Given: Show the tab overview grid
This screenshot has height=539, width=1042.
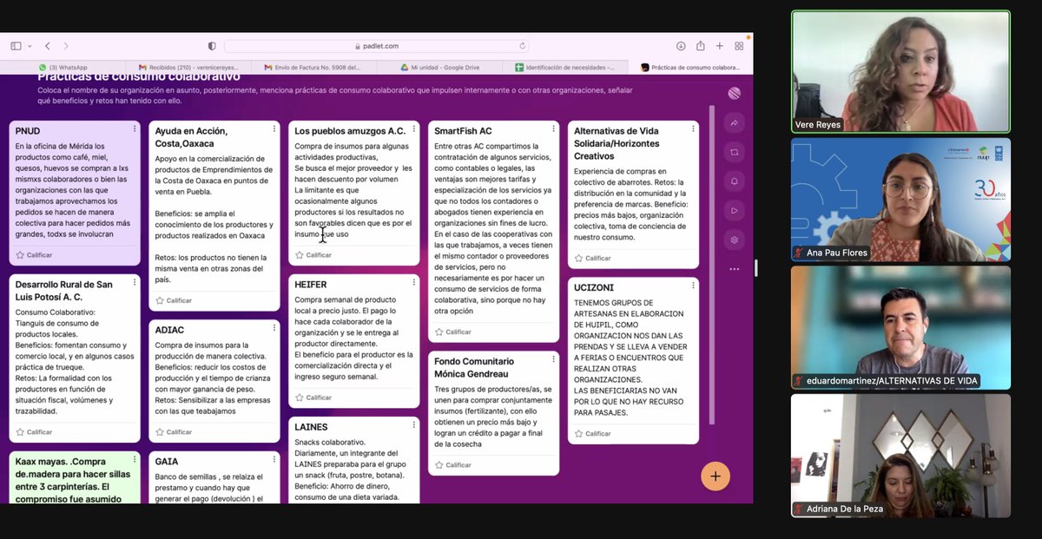Looking at the screenshot, I should point(740,46).
